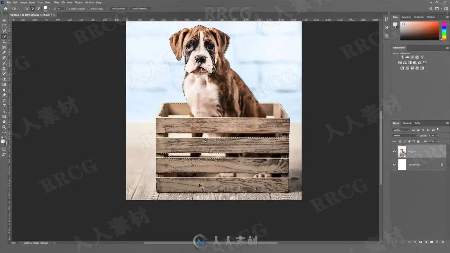Open the Patterns panel tab
Screen dimensions: 450x253
tap(431, 17)
